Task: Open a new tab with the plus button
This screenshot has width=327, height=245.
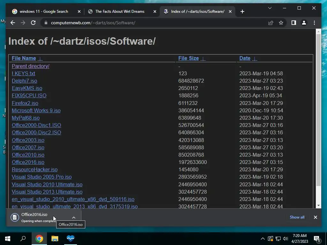Action: click(x=242, y=11)
